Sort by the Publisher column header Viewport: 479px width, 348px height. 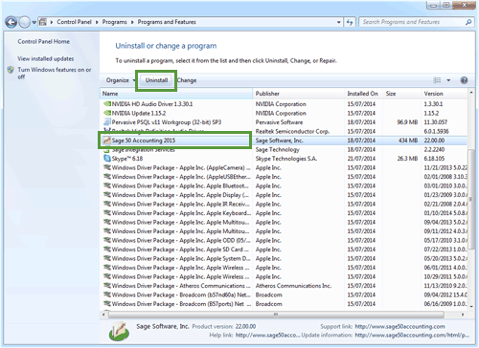click(x=299, y=94)
